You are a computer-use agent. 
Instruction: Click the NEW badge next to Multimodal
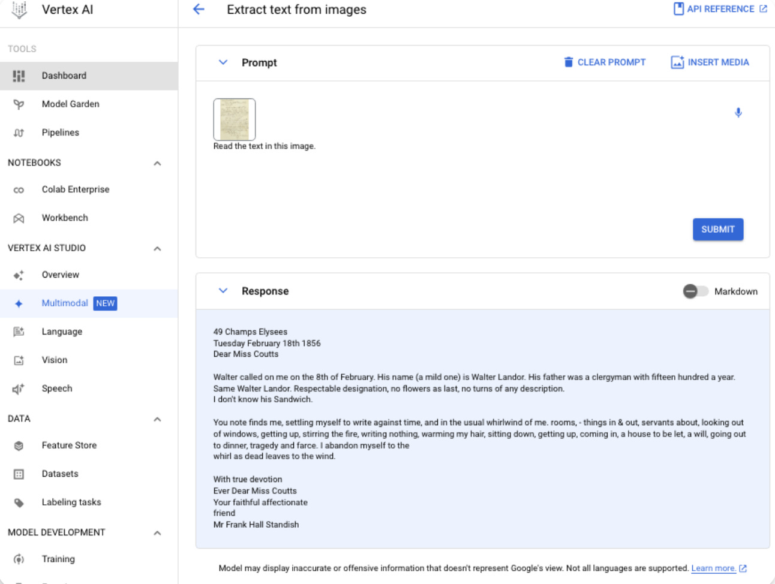(x=105, y=303)
